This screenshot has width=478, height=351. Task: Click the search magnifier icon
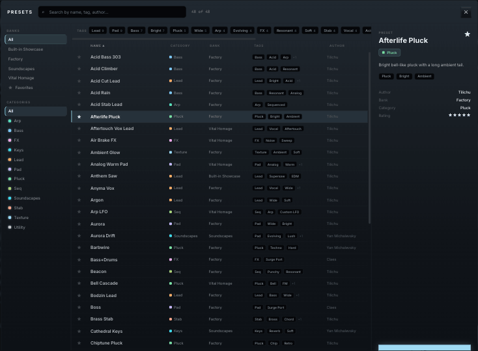[x=43, y=12]
